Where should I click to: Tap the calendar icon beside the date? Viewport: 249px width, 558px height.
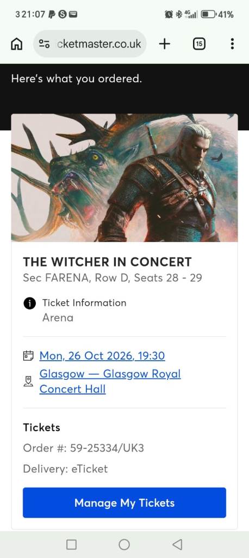click(x=28, y=355)
